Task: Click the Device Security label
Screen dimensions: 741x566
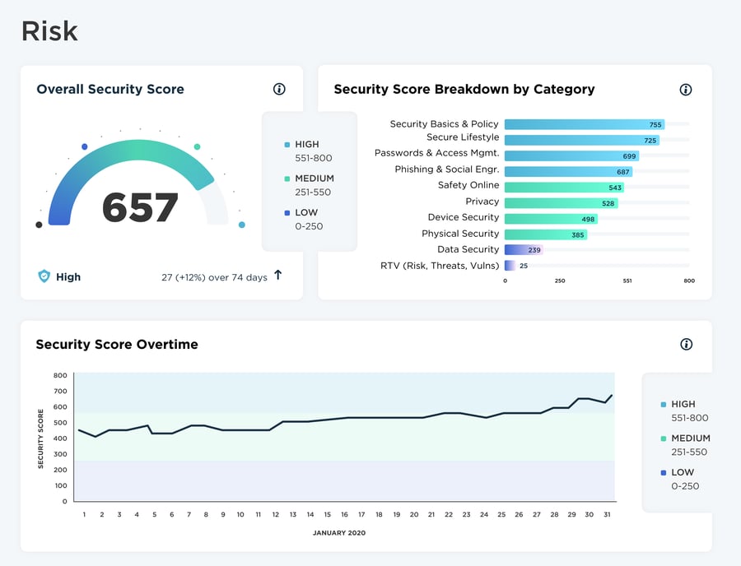Action: tap(463, 217)
